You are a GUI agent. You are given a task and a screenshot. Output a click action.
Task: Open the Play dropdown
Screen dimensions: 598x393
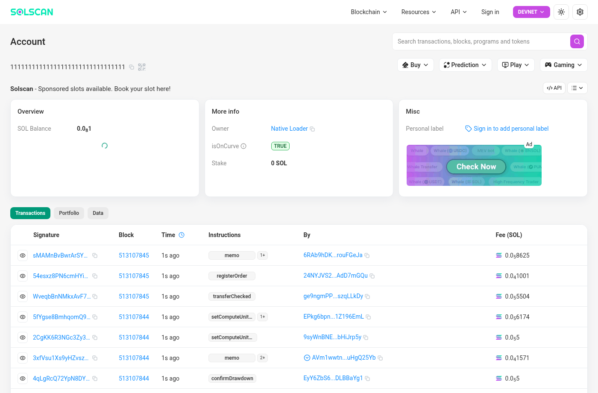(x=516, y=65)
